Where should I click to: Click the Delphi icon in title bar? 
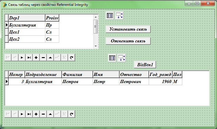5,5
